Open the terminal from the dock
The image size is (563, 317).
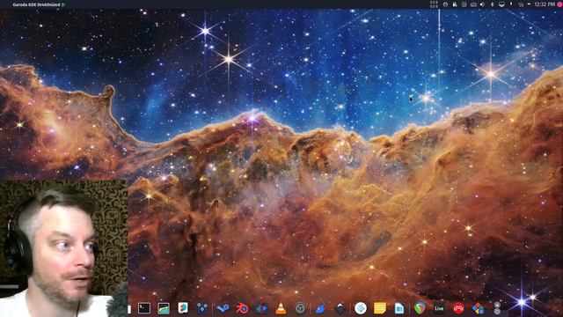coord(144,308)
